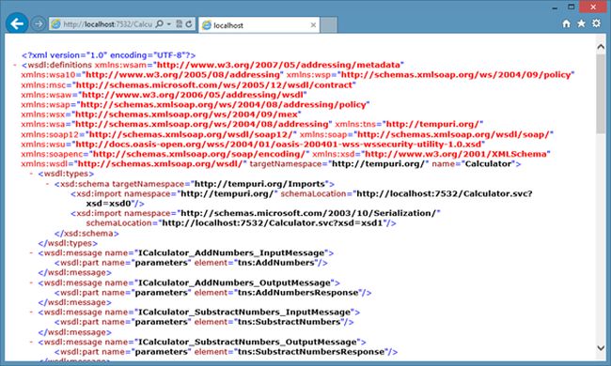Screen dimensions: 611x366
Task: Click the closing </wsdl:types> tag
Action: 68,243
